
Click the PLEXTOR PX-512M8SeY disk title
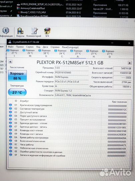point(70,63)
